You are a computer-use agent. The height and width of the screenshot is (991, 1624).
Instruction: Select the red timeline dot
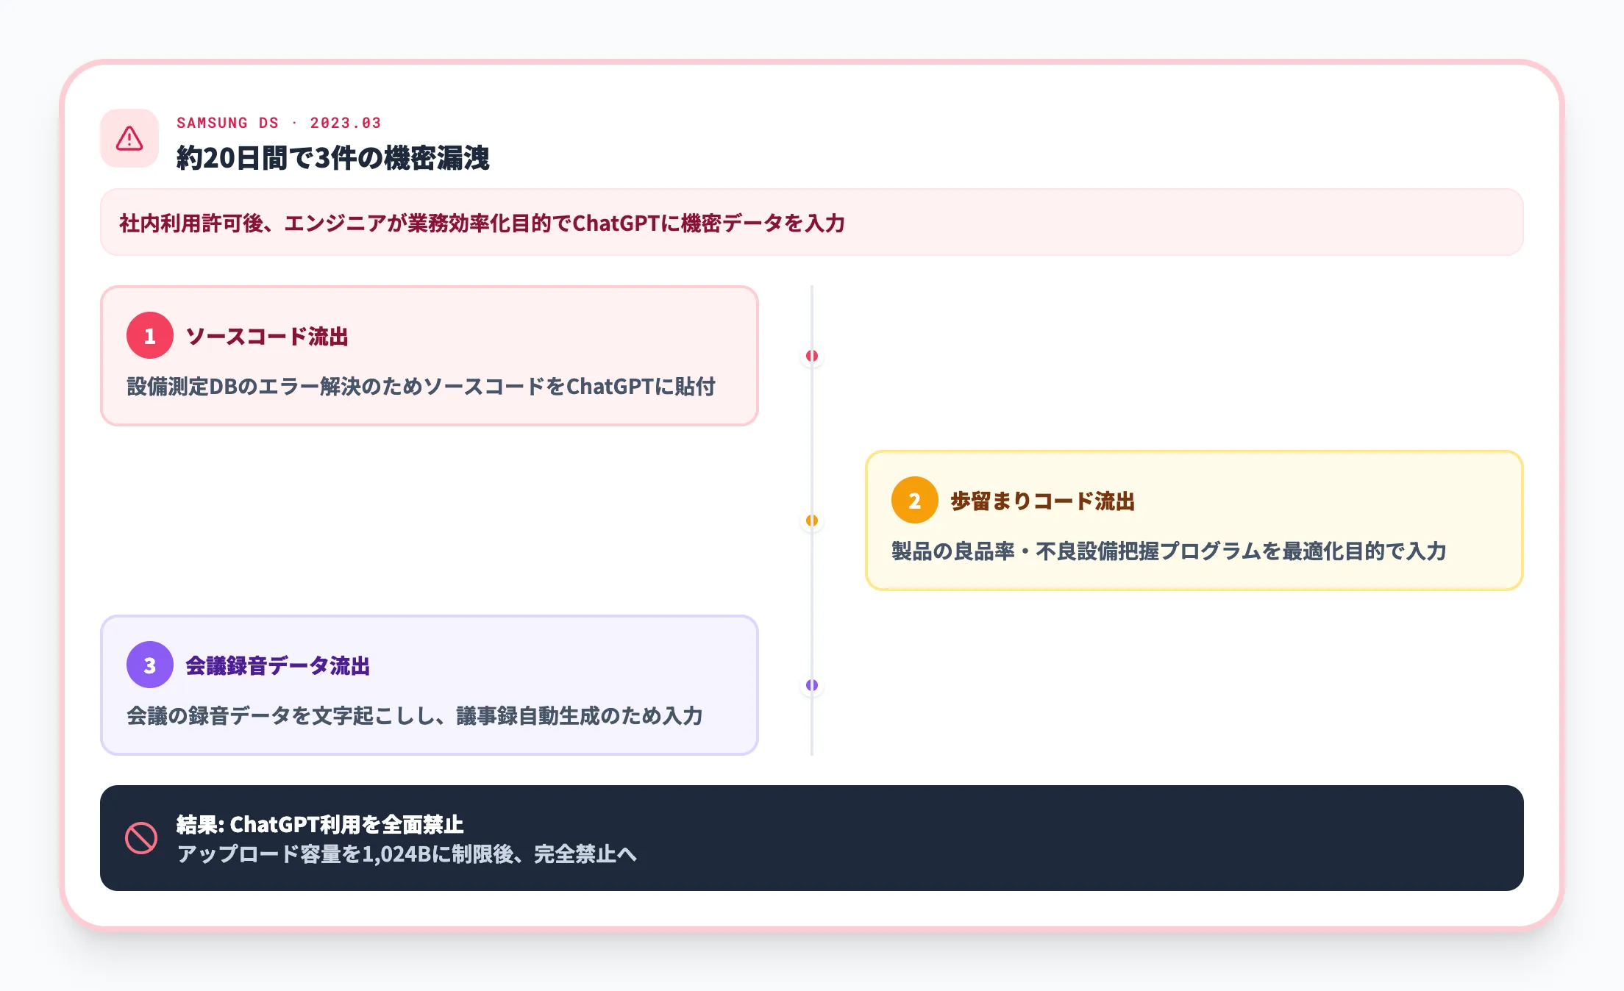pyautogui.click(x=812, y=356)
